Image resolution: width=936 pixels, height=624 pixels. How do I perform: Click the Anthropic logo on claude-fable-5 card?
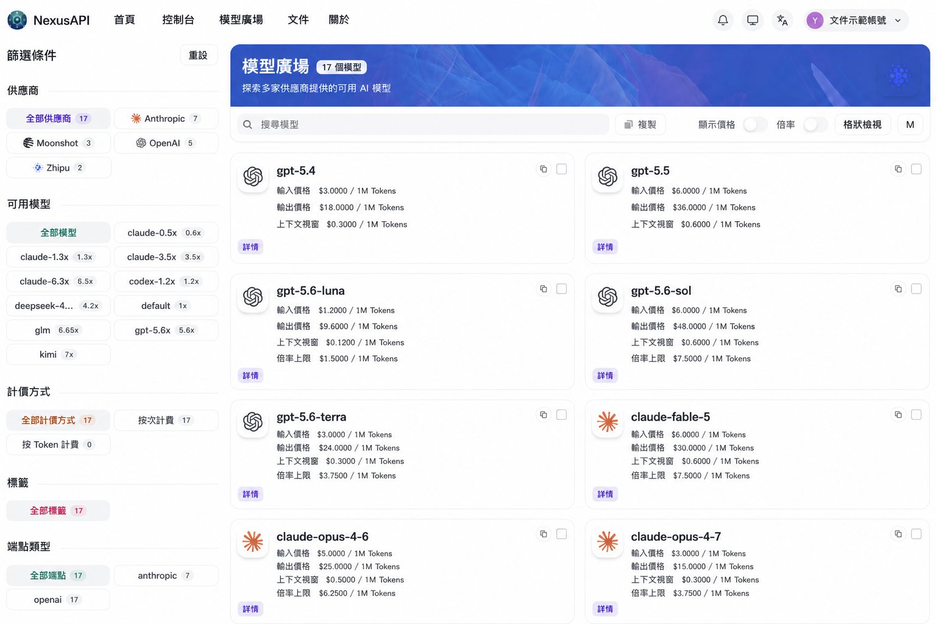tap(608, 422)
